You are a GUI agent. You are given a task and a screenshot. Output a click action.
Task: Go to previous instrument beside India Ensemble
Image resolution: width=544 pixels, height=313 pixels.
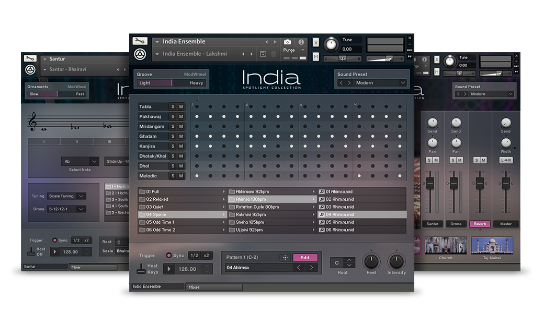click(x=266, y=42)
